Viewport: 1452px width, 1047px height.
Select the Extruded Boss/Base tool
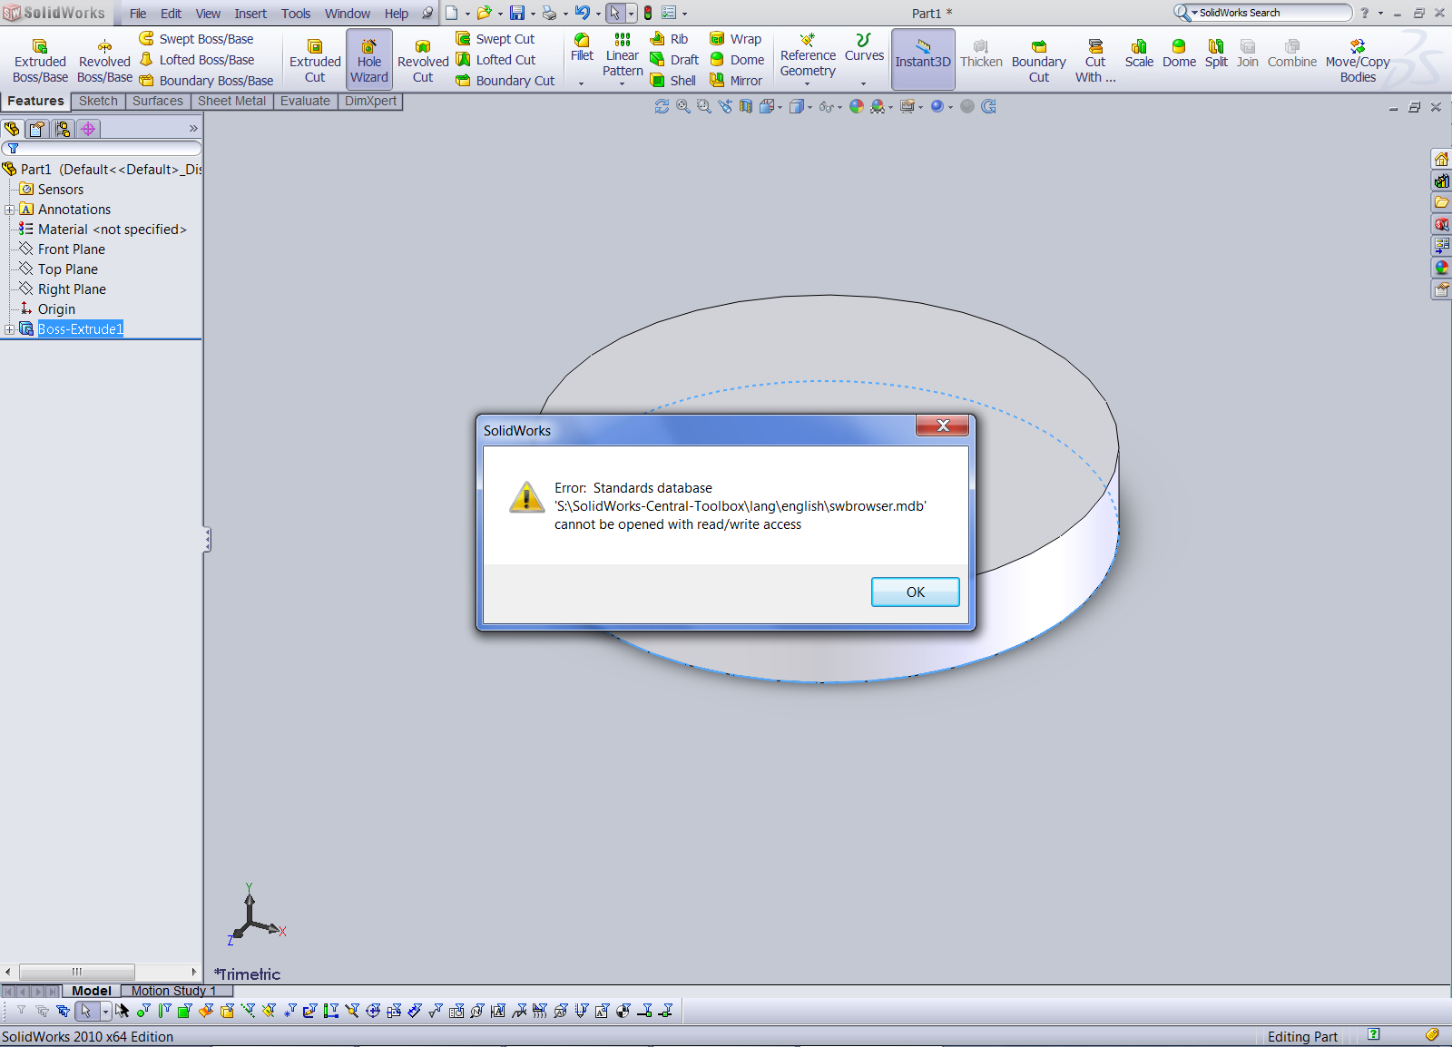(40, 61)
